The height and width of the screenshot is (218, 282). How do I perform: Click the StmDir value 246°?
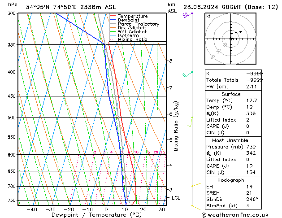[x=252, y=199]
